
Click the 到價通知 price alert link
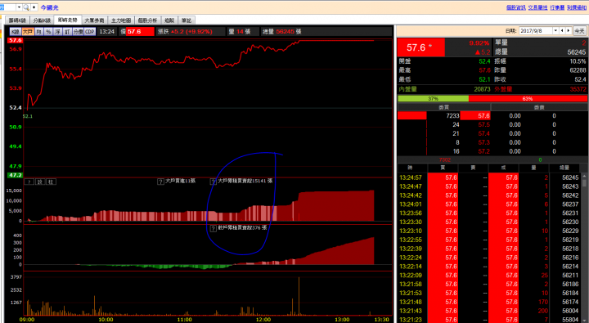577,7
